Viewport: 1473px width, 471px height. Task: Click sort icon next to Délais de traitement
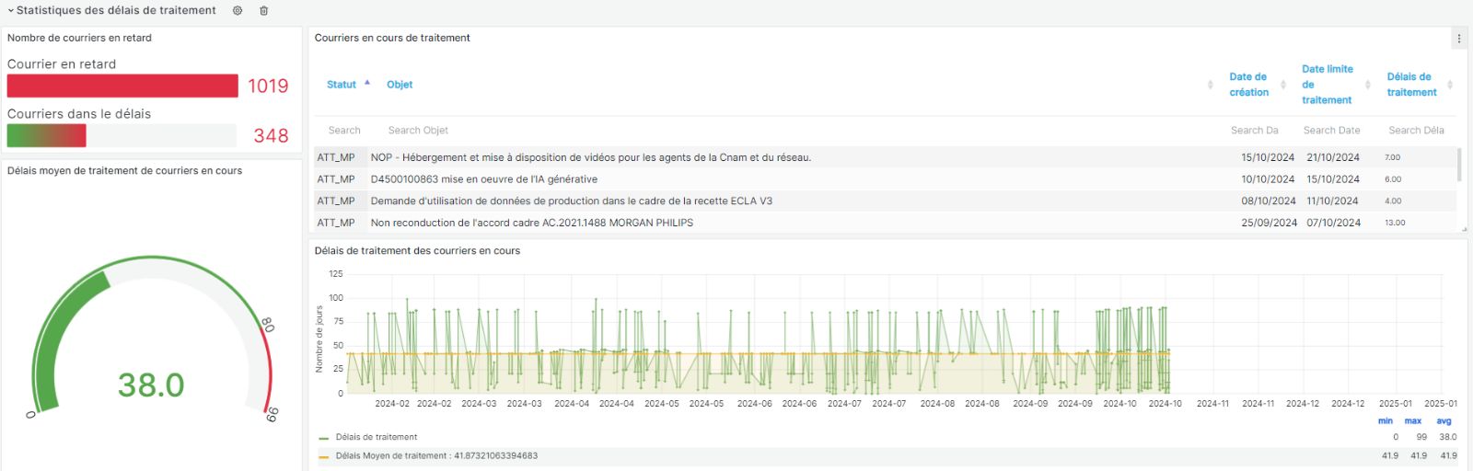tap(1450, 85)
